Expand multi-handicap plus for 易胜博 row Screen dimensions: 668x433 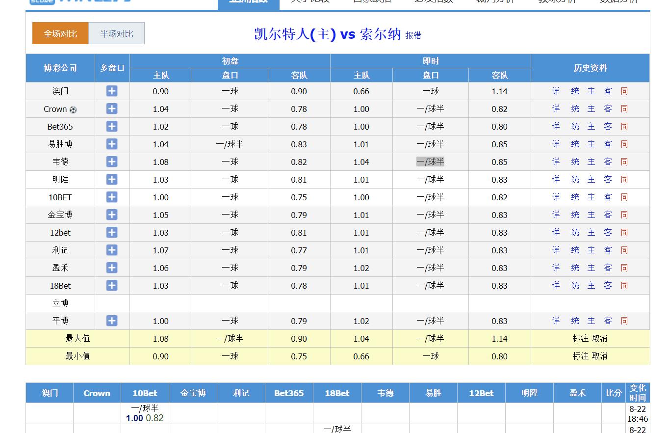[112, 144]
